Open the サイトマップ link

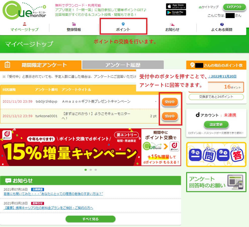tap(209, 7)
